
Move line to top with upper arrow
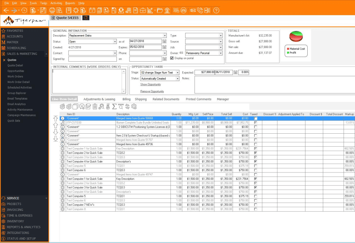[x=55, y=119]
